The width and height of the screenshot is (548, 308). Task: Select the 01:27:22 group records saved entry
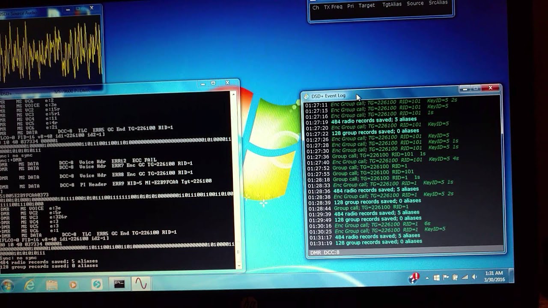363,132
